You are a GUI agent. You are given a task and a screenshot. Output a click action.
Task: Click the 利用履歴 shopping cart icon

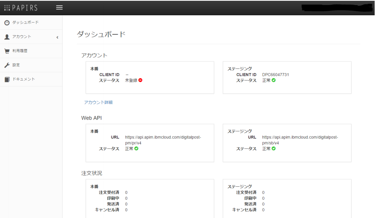click(7, 51)
